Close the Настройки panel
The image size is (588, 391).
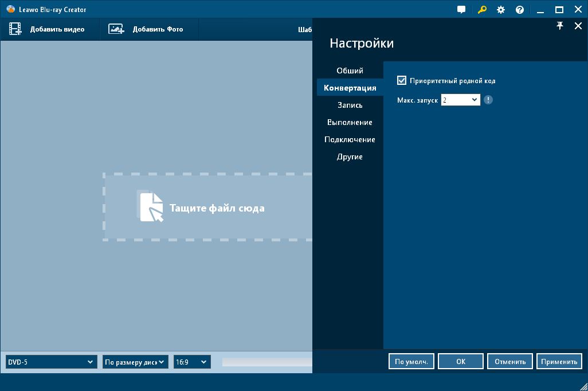(x=578, y=26)
